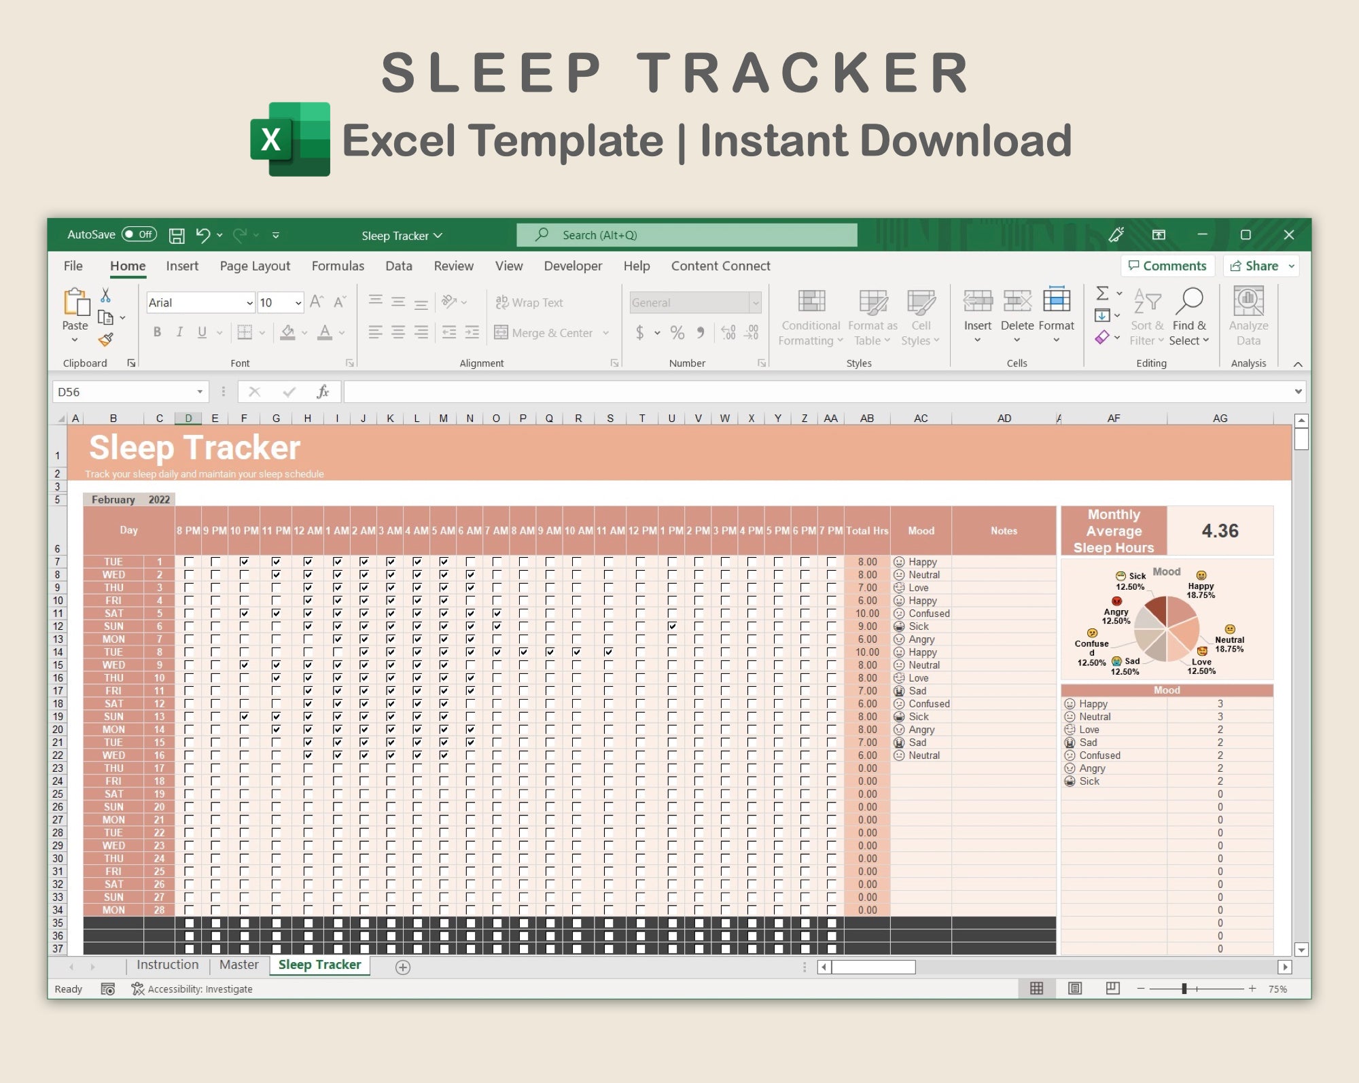Apply Merge & Center to selection

tap(544, 333)
